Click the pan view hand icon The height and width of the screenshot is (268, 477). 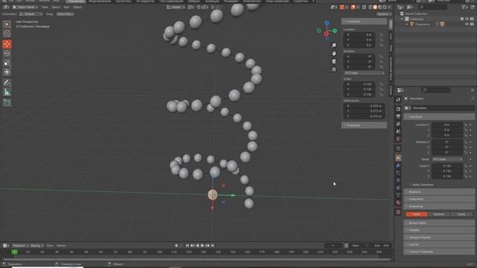click(334, 54)
